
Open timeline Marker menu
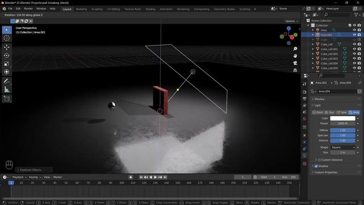pos(57,177)
